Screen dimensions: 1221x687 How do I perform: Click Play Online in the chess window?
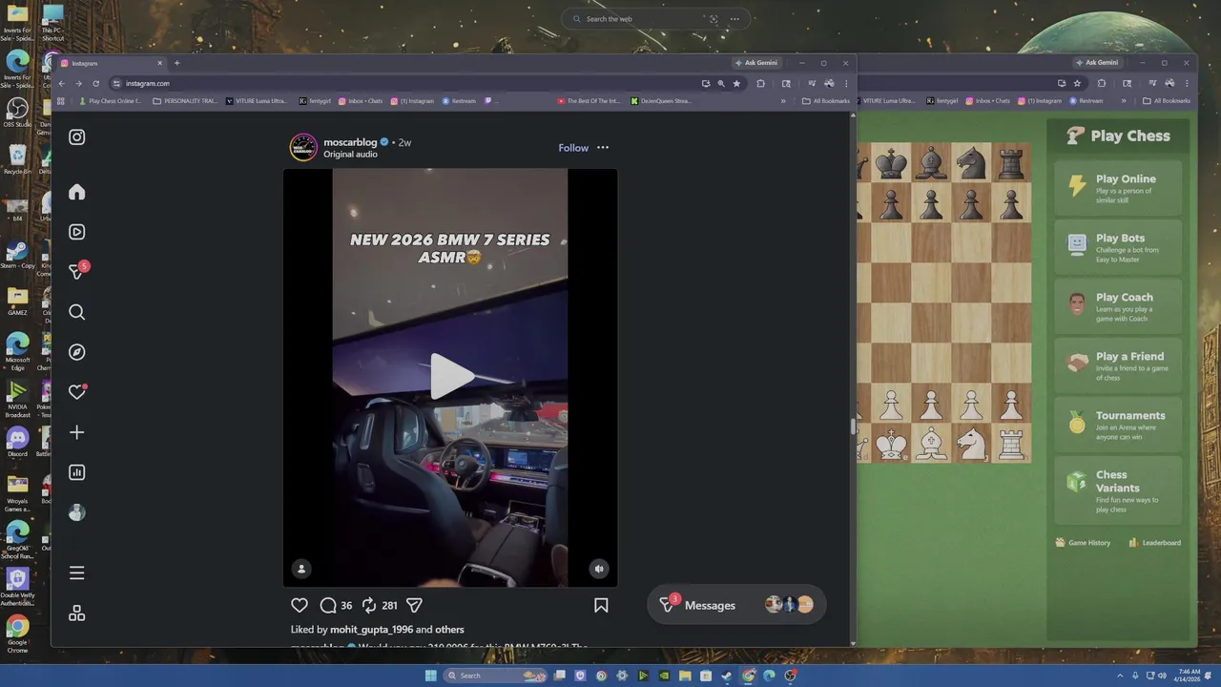(x=1118, y=187)
